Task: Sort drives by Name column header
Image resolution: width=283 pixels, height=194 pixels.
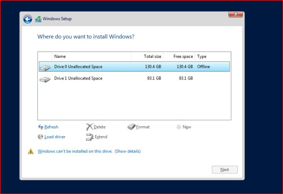Action: coord(92,56)
